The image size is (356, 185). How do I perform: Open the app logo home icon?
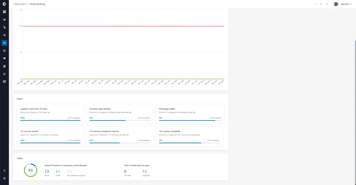[4, 4]
